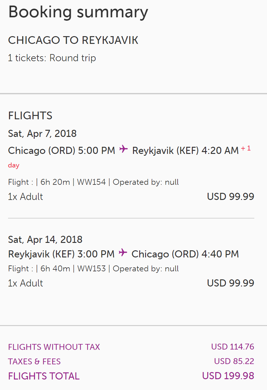
Task: Click the return flight airplane icon
Action: (123, 253)
